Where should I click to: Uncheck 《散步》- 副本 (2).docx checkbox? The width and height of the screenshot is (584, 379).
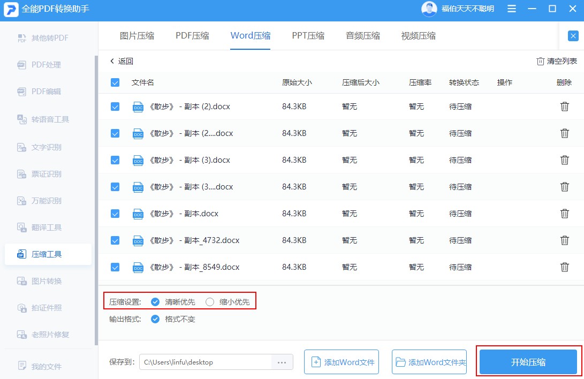[115, 107]
